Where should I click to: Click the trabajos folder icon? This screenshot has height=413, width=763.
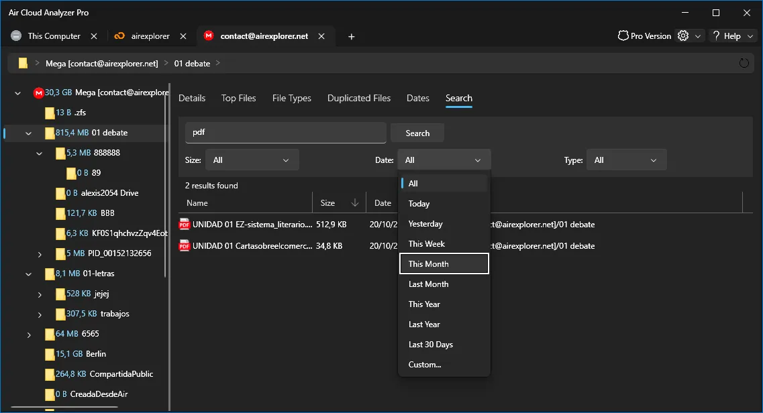60,314
